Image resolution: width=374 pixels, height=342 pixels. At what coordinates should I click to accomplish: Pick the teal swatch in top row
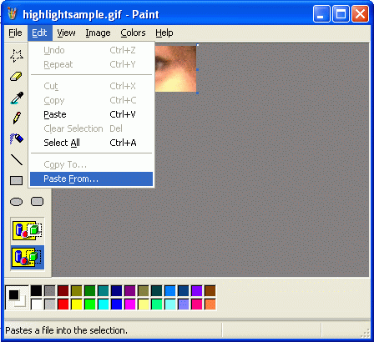click(104, 290)
